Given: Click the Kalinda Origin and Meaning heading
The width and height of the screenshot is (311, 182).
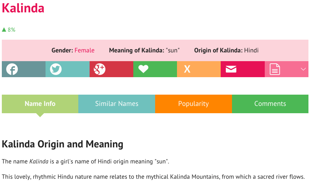Looking at the screenshot, I should click(63, 144).
